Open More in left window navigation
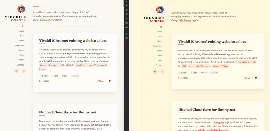This screenshot has width=270, height=131. click(22, 55)
